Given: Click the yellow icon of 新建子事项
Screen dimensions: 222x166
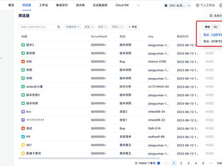Looking at the screenshot, I should coord(23,153).
